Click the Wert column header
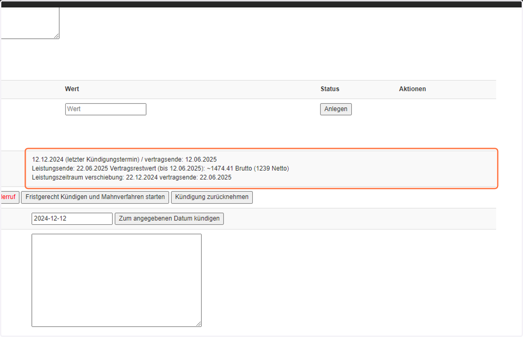 (x=72, y=89)
